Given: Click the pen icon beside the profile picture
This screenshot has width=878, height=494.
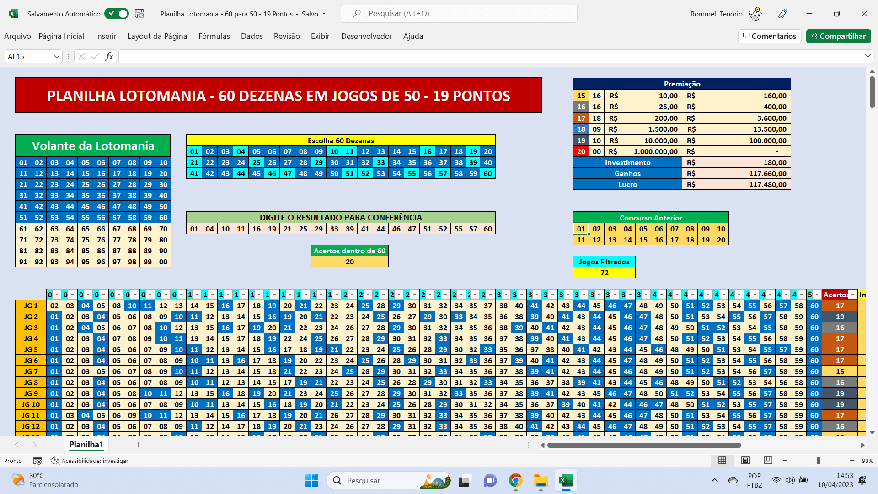Looking at the screenshot, I should [x=782, y=14].
